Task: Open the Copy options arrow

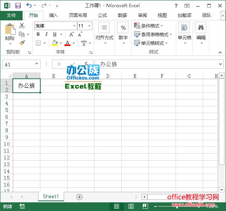Action: [28, 34]
